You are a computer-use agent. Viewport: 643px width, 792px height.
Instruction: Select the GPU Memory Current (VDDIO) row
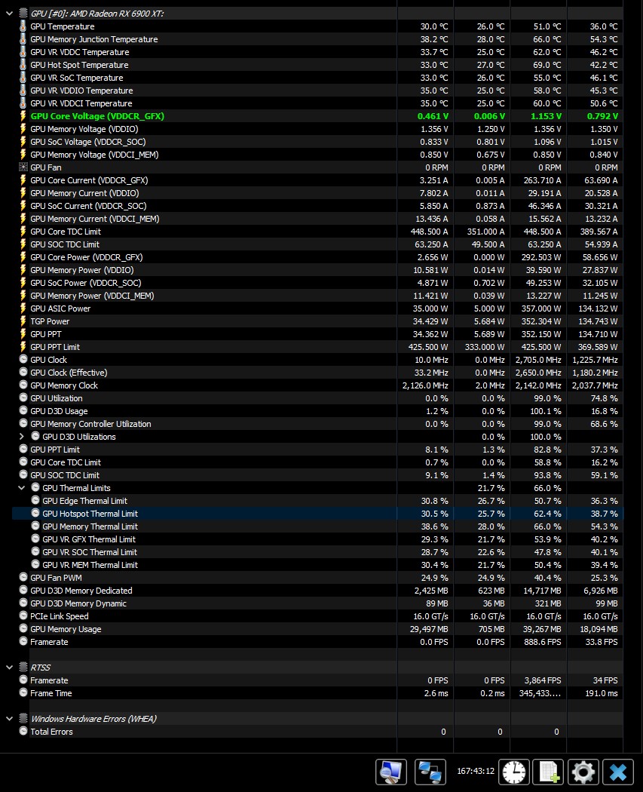[x=318, y=193]
